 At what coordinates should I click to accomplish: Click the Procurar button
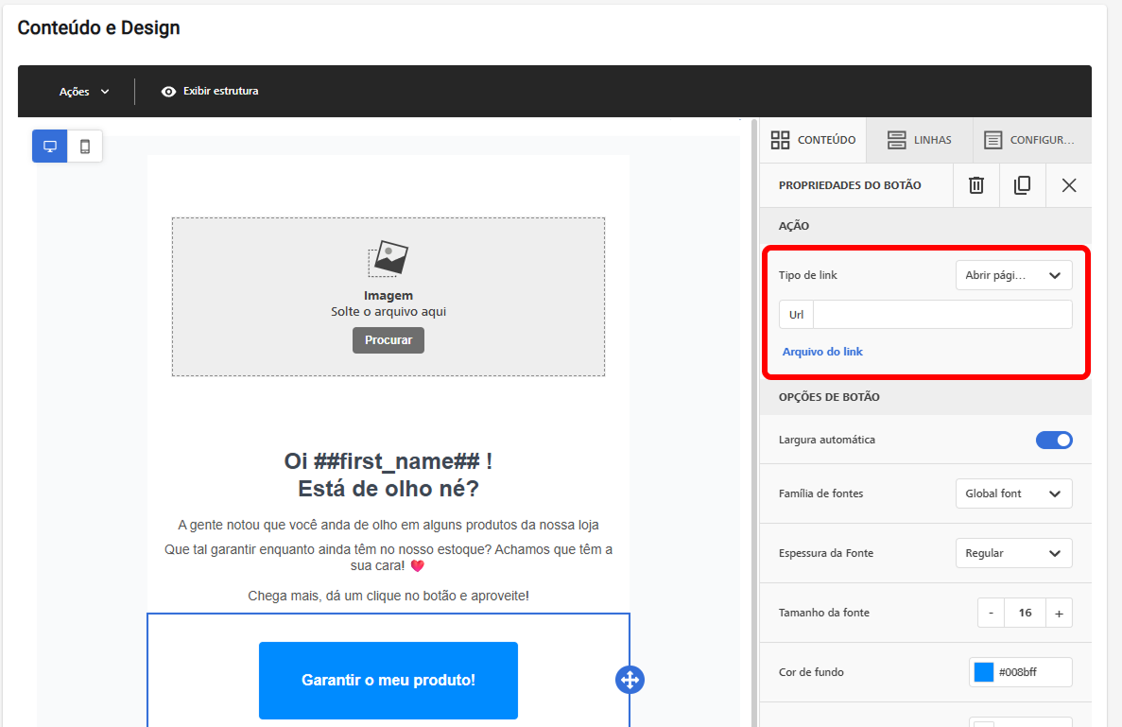pos(388,340)
